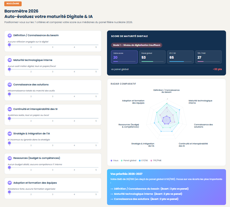Toggle the ETI/GE series in radar legend
Image resolution: width=230 pixels, height=207 pixels.
[143, 161]
